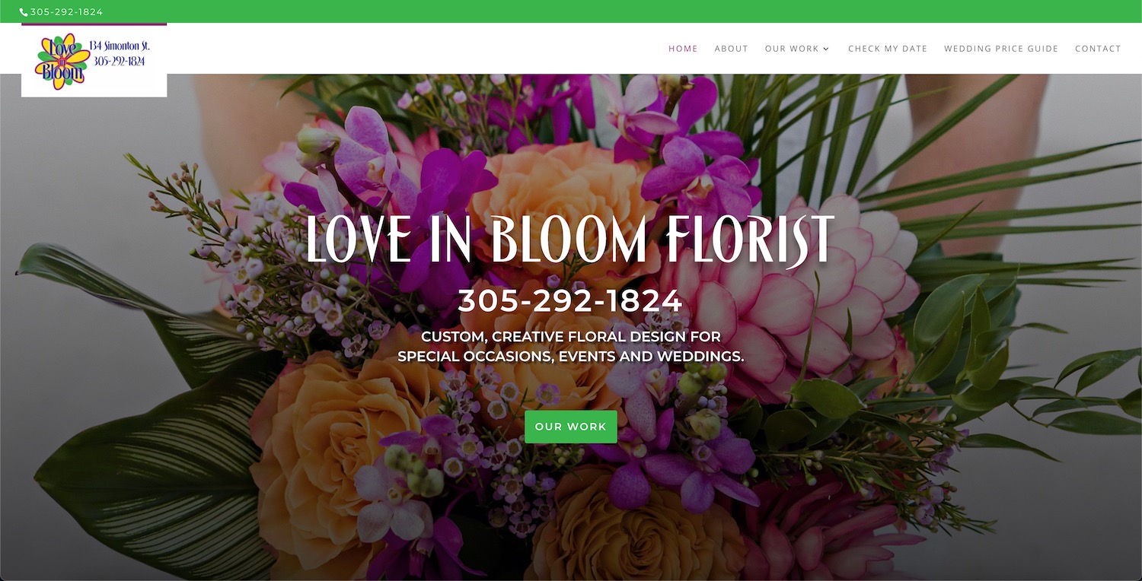Click the green Our Work button
Viewport: 1142px width, 581px height.
571,427
